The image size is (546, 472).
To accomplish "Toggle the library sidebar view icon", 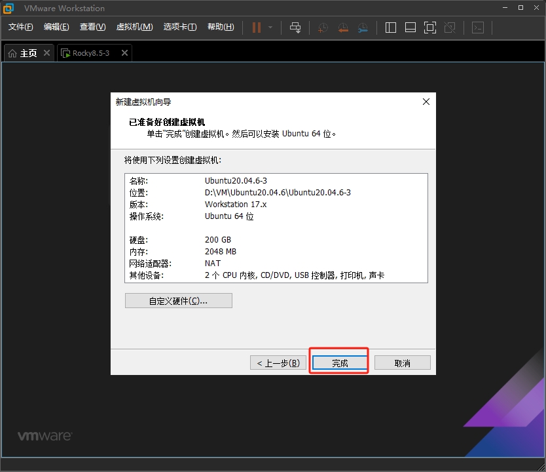I will point(391,28).
